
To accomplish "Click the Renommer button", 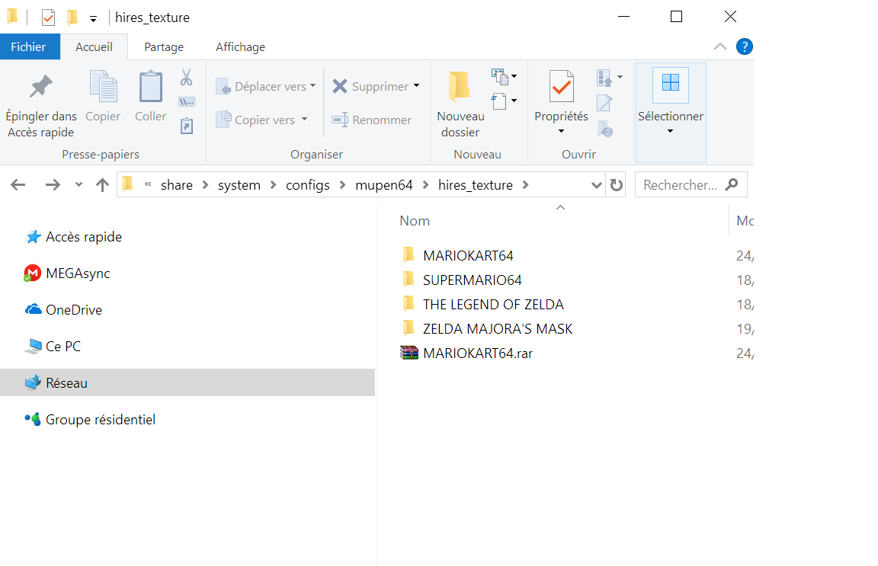I will (x=372, y=120).
